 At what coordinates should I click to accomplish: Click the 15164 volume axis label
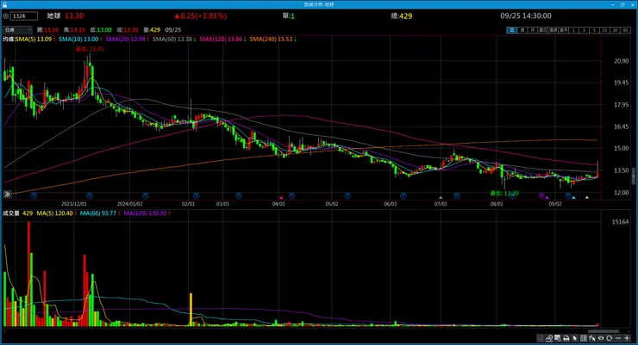tap(620, 222)
